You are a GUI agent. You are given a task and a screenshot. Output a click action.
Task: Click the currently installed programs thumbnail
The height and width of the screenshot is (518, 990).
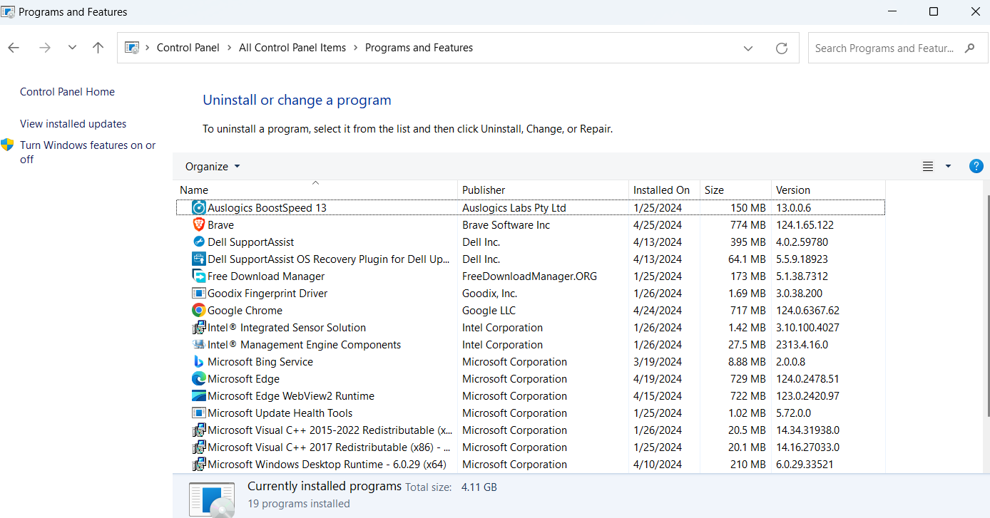click(212, 499)
